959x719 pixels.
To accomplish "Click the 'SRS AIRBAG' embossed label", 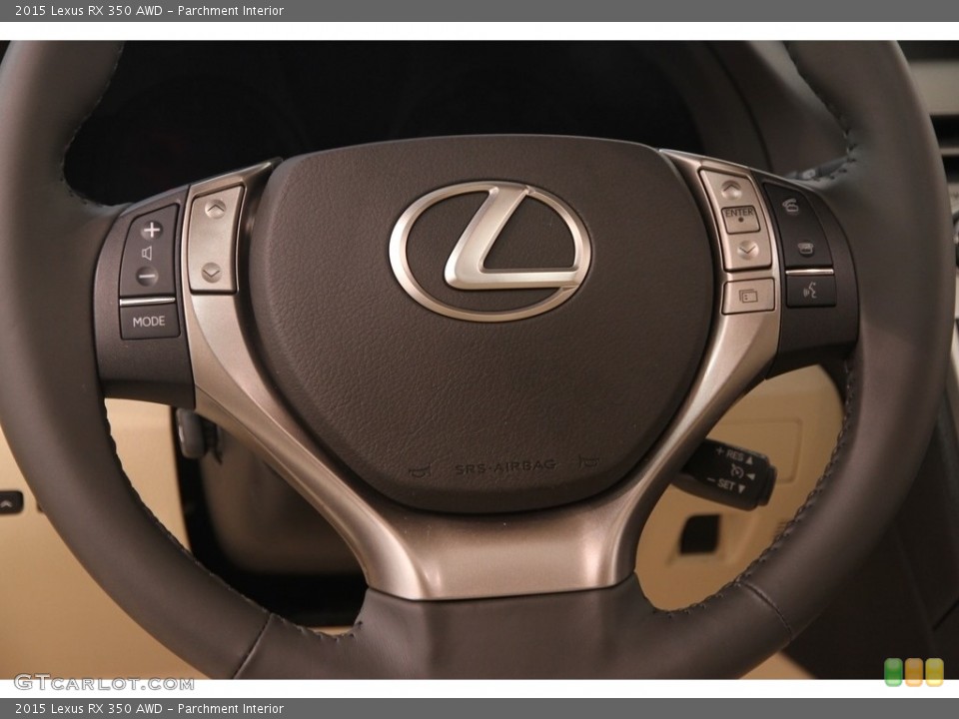I will coord(505,467).
